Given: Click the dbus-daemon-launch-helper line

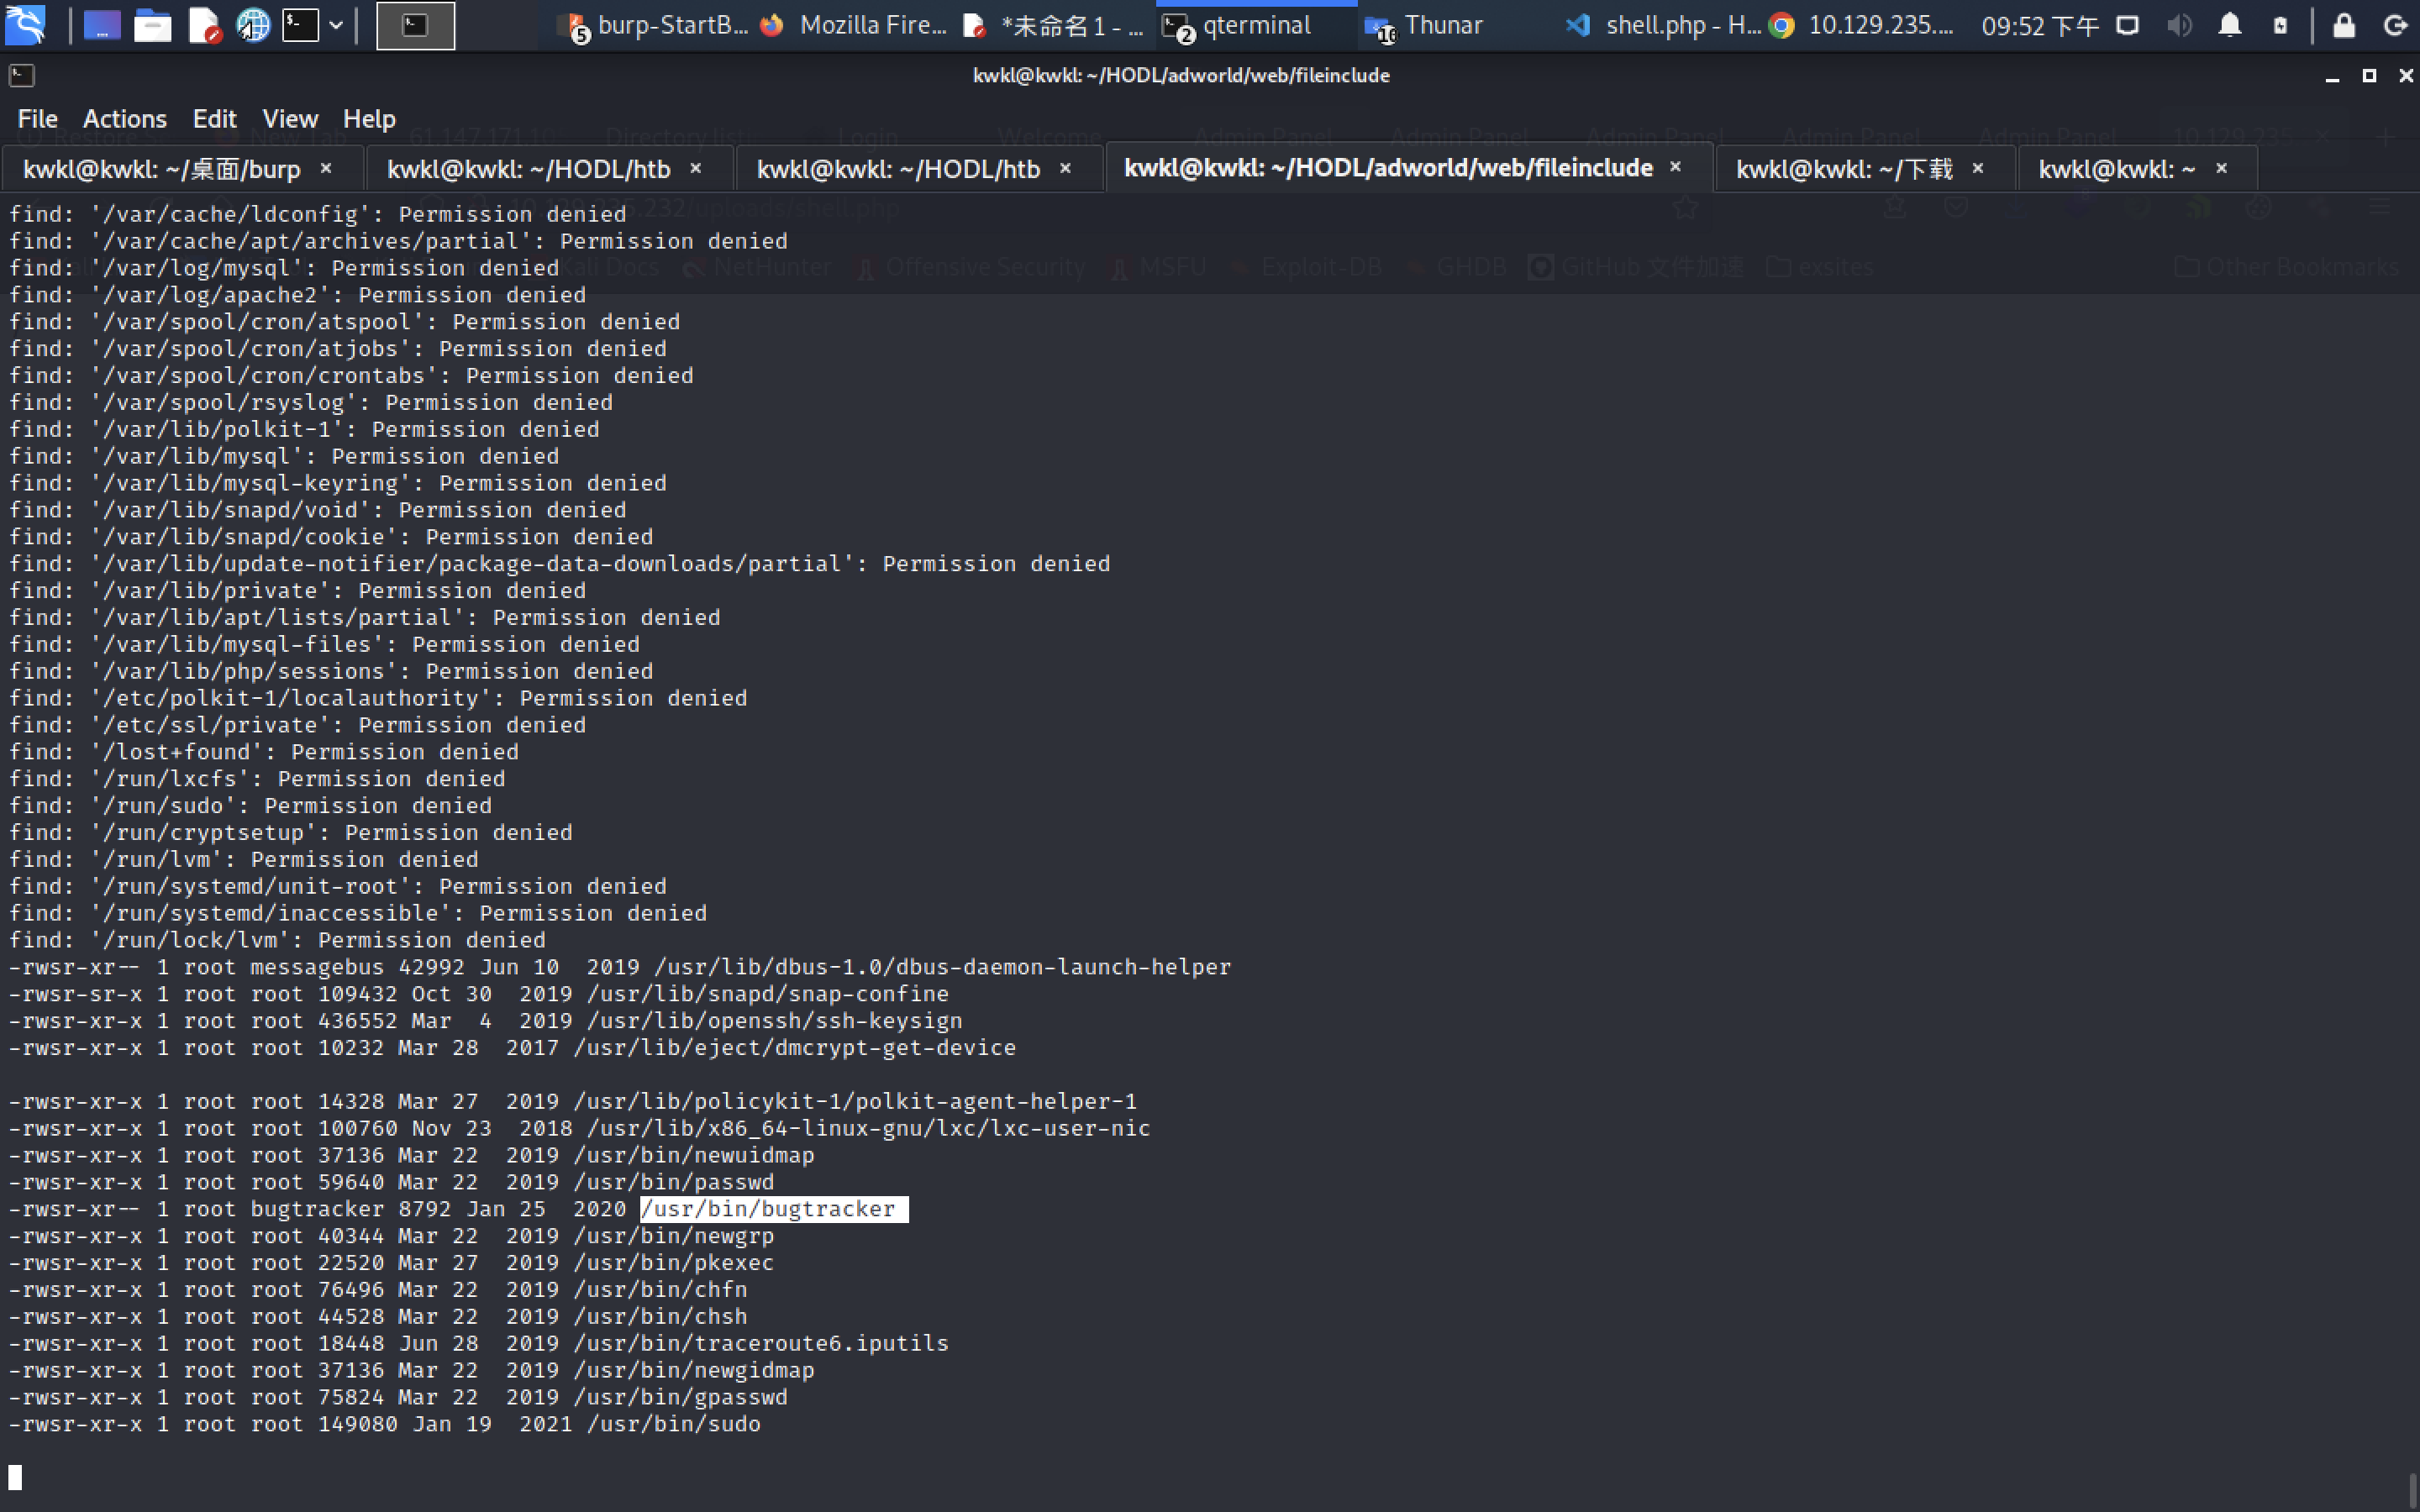Looking at the screenshot, I should pos(620,967).
